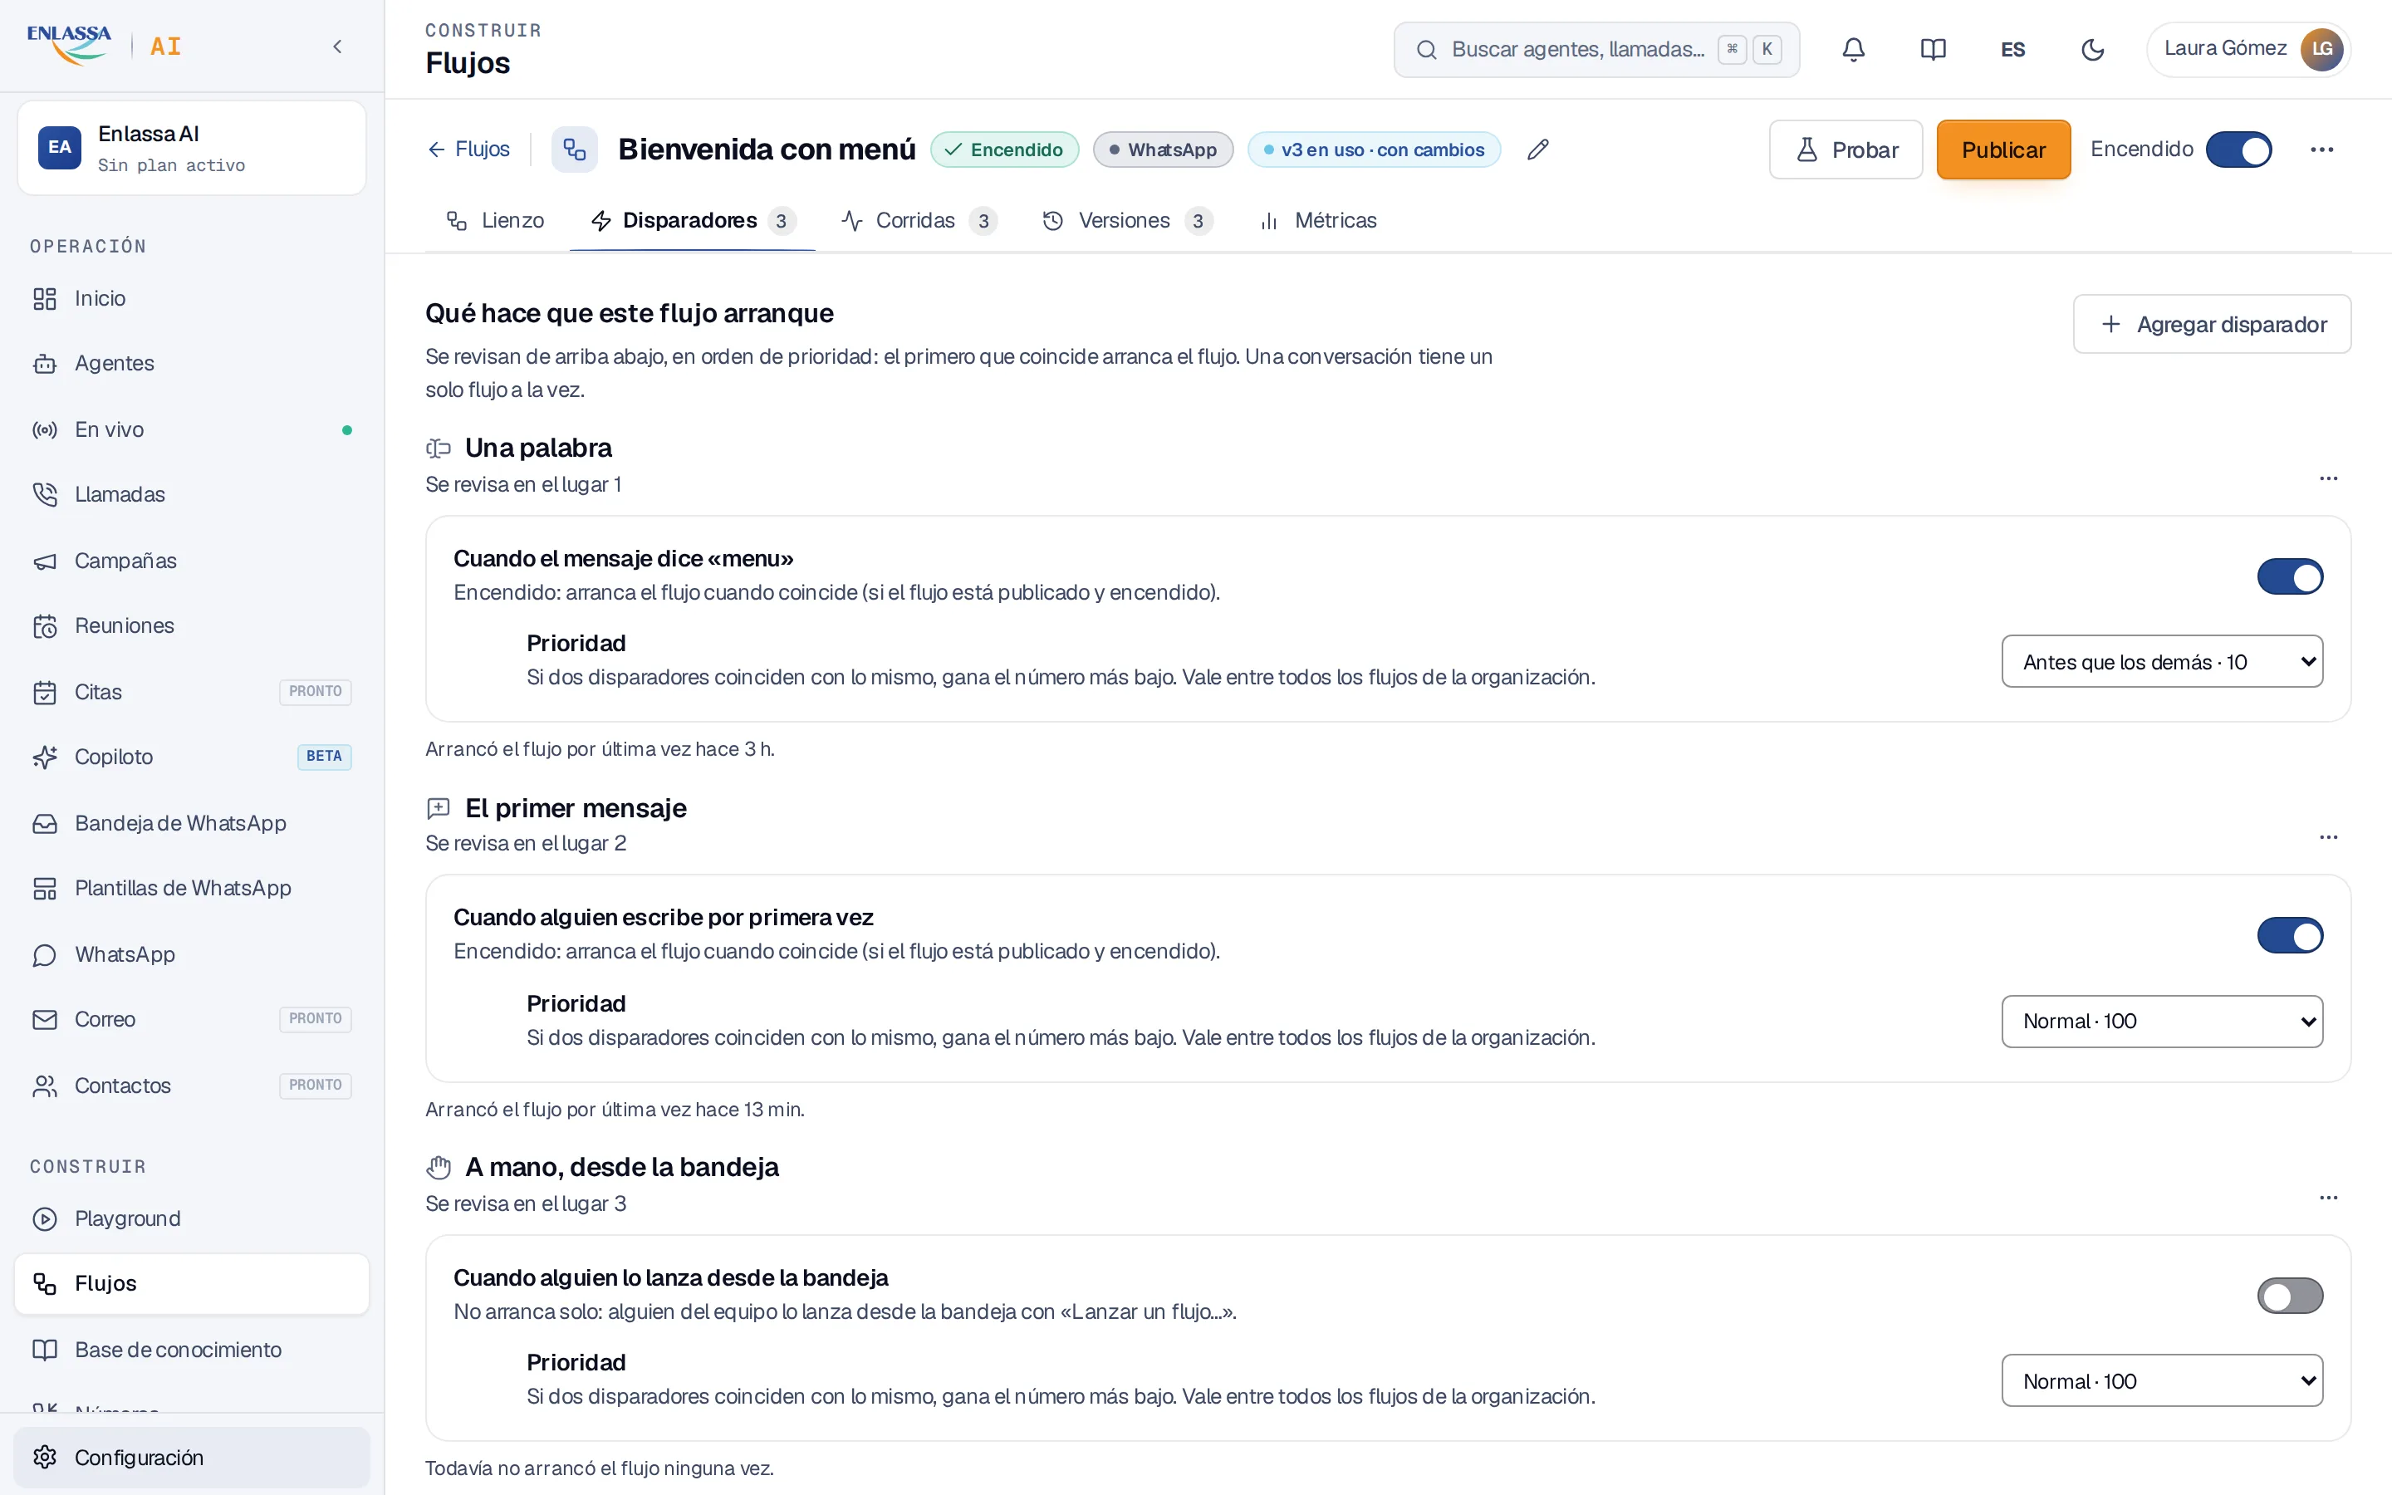Viewport: 2392px width, 1495px height.
Task: Switch to the Corridas tab
Action: (x=919, y=220)
